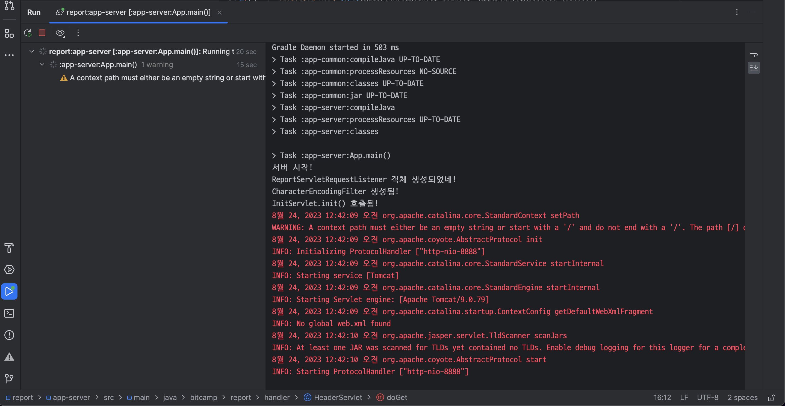Change the UTF-8 file encoding
Viewport: 785px width, 406px height.
(708, 398)
